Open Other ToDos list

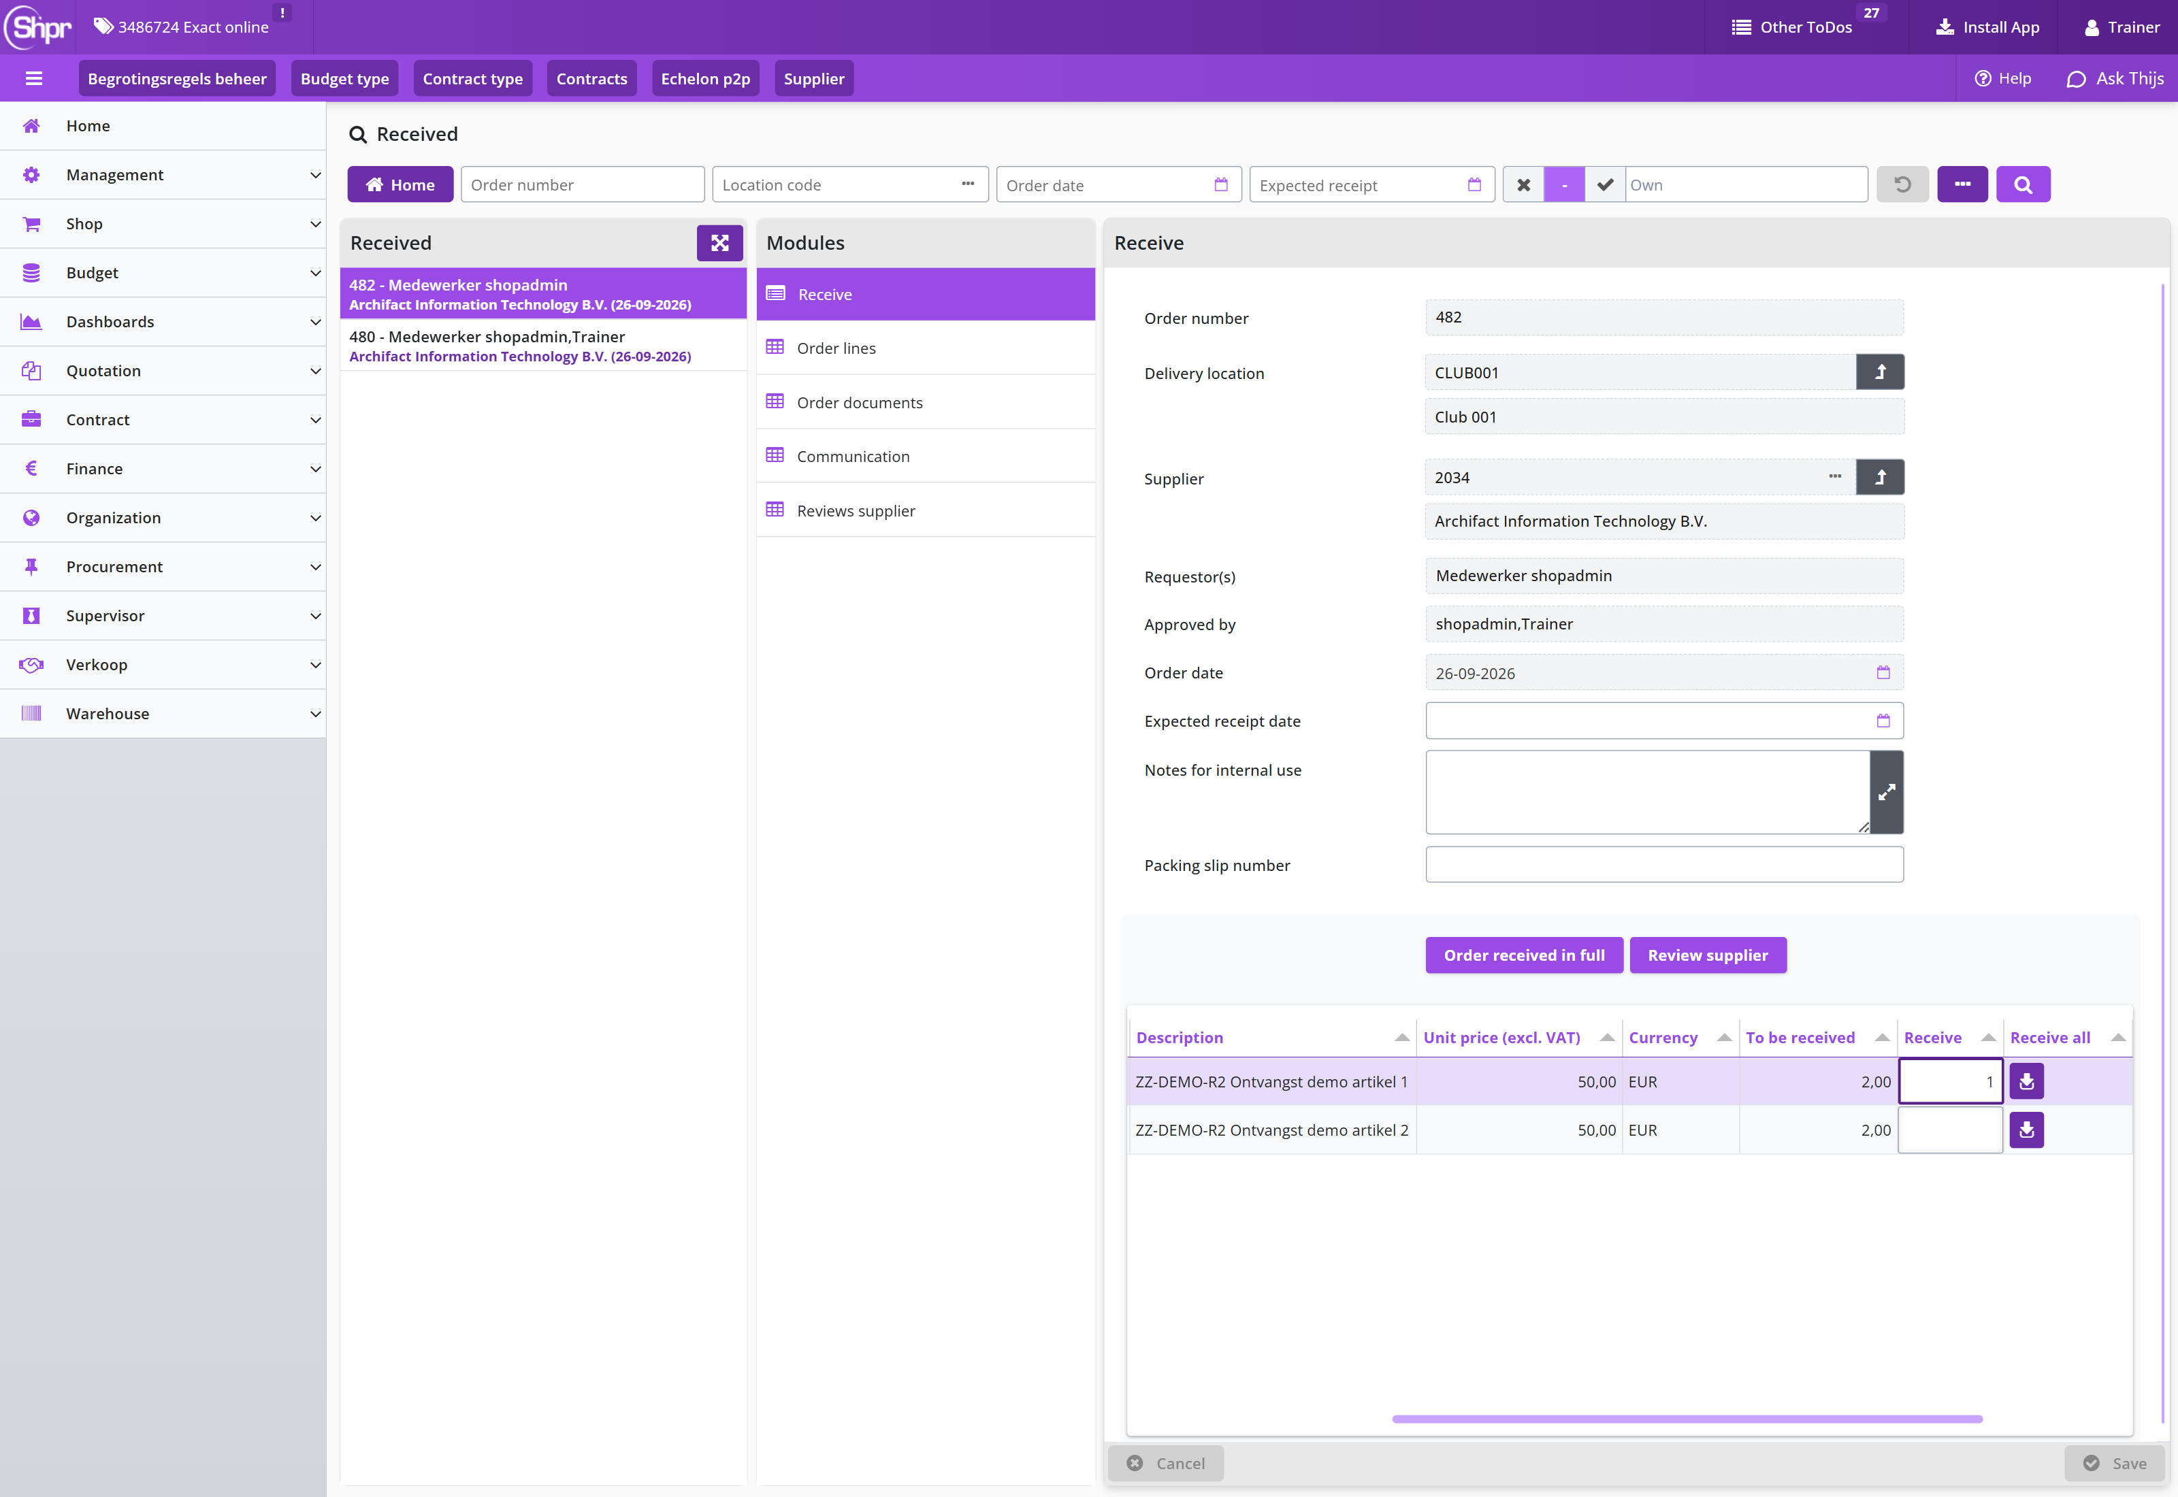(x=1793, y=27)
